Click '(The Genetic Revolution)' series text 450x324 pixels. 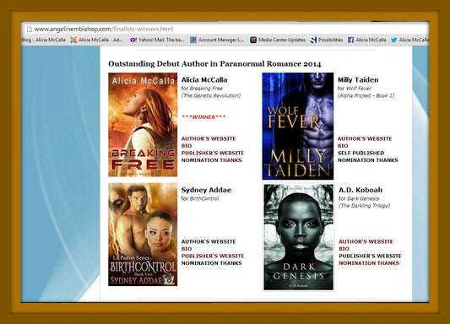coord(211,96)
